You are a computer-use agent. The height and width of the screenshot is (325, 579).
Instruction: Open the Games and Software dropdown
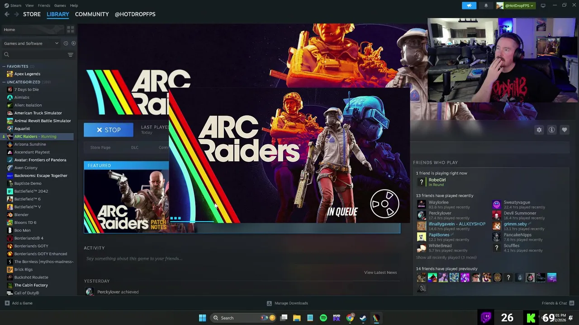click(x=31, y=43)
